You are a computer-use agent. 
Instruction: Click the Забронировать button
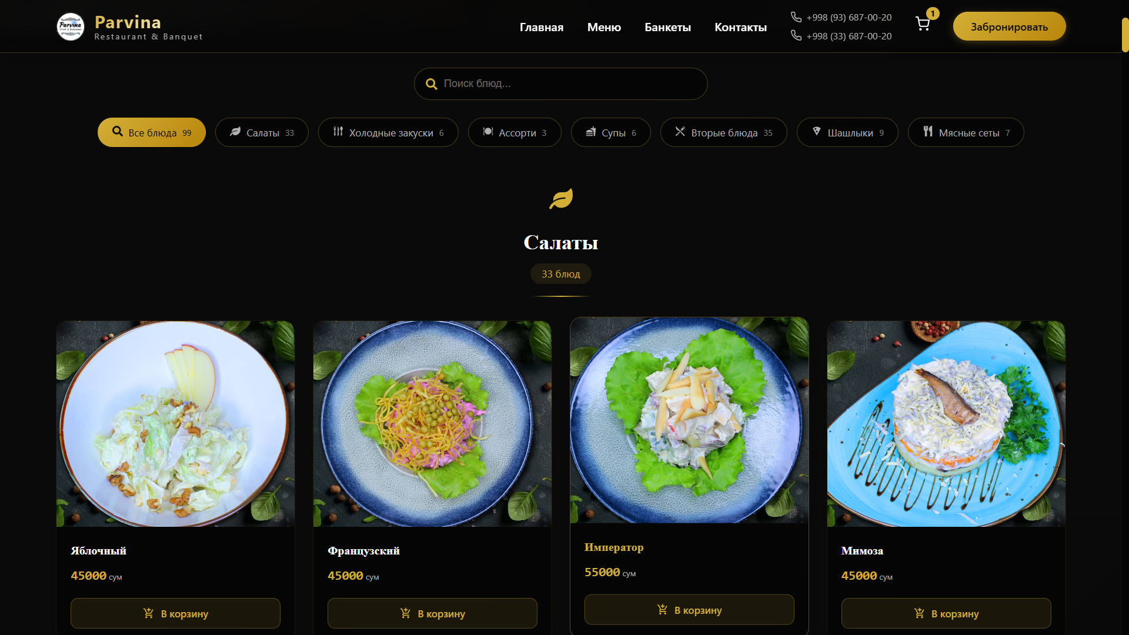tap(1009, 26)
